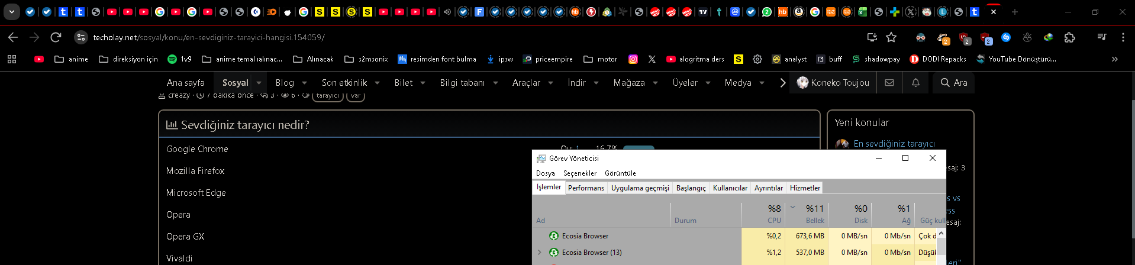The height and width of the screenshot is (265, 1135).
Task: Click the Task Manager scroll-up arrow
Action: click(941, 233)
